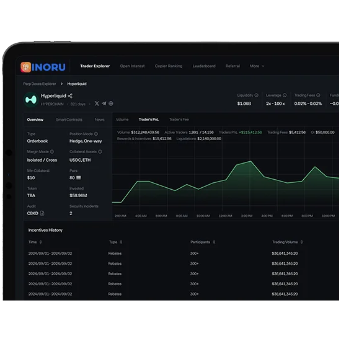Click the 2:00 PM chart axis label

(x=247, y=216)
